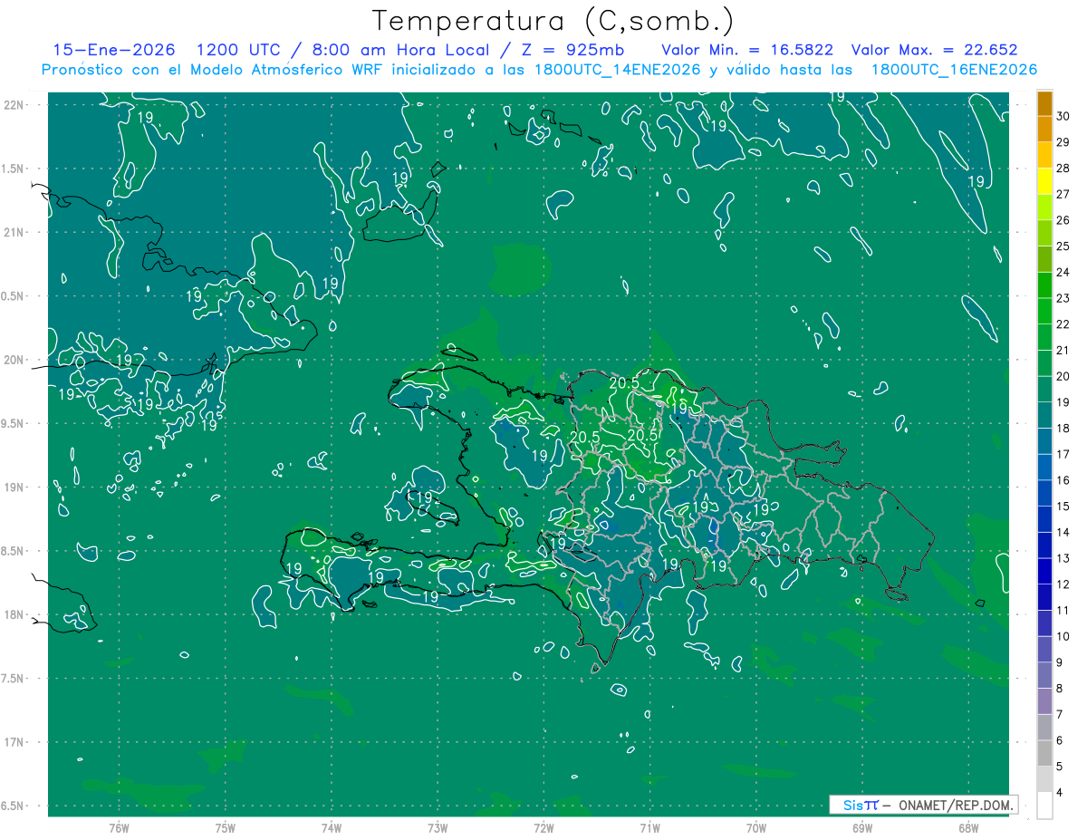The height and width of the screenshot is (840, 1087).
Task: Click color bar value '16'
Action: click(x=1064, y=480)
